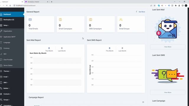The width and height of the screenshot is (189, 106).
Task: Click View More under Last Sent Mail
Action: (x=168, y=47)
